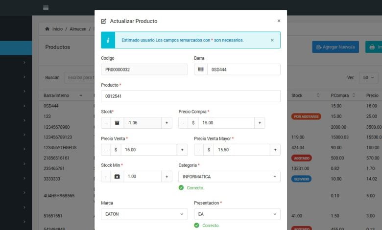Increase Precio Compra with plus button
This screenshot has width=382, height=230.
[x=260, y=123]
